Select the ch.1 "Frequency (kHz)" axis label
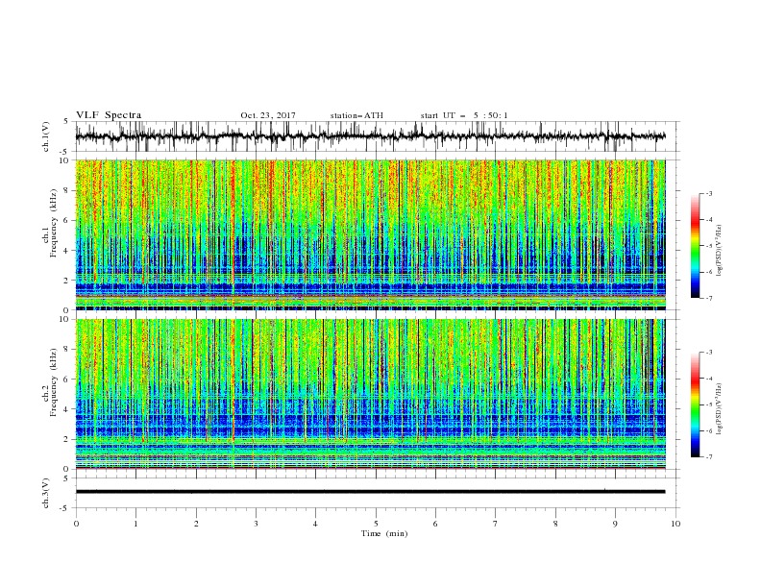The width and height of the screenshot is (761, 588). point(54,224)
